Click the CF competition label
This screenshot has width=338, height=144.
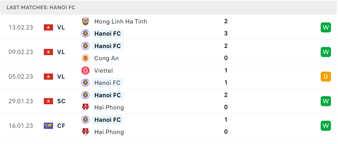61,126
